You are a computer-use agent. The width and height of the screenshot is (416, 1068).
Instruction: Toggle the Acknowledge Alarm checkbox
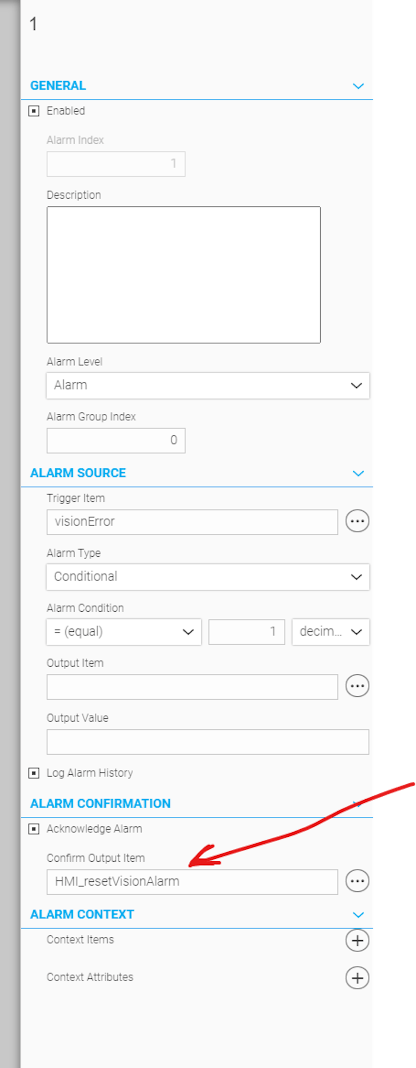(x=35, y=828)
